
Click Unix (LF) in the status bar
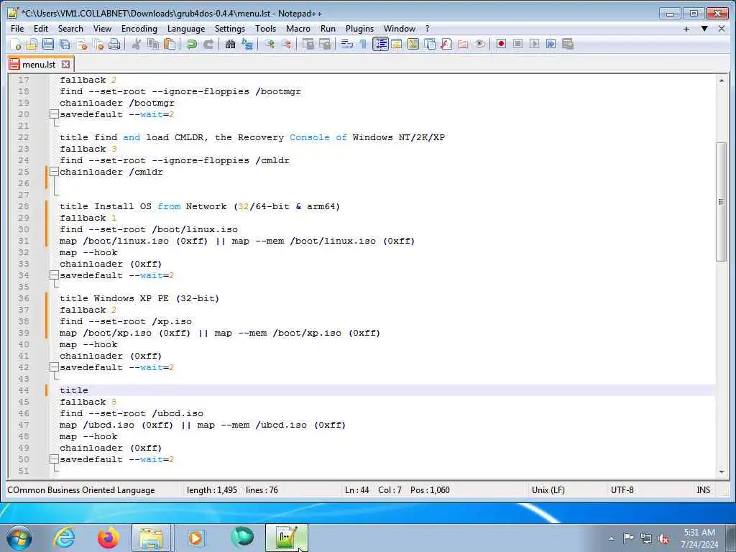(548, 490)
